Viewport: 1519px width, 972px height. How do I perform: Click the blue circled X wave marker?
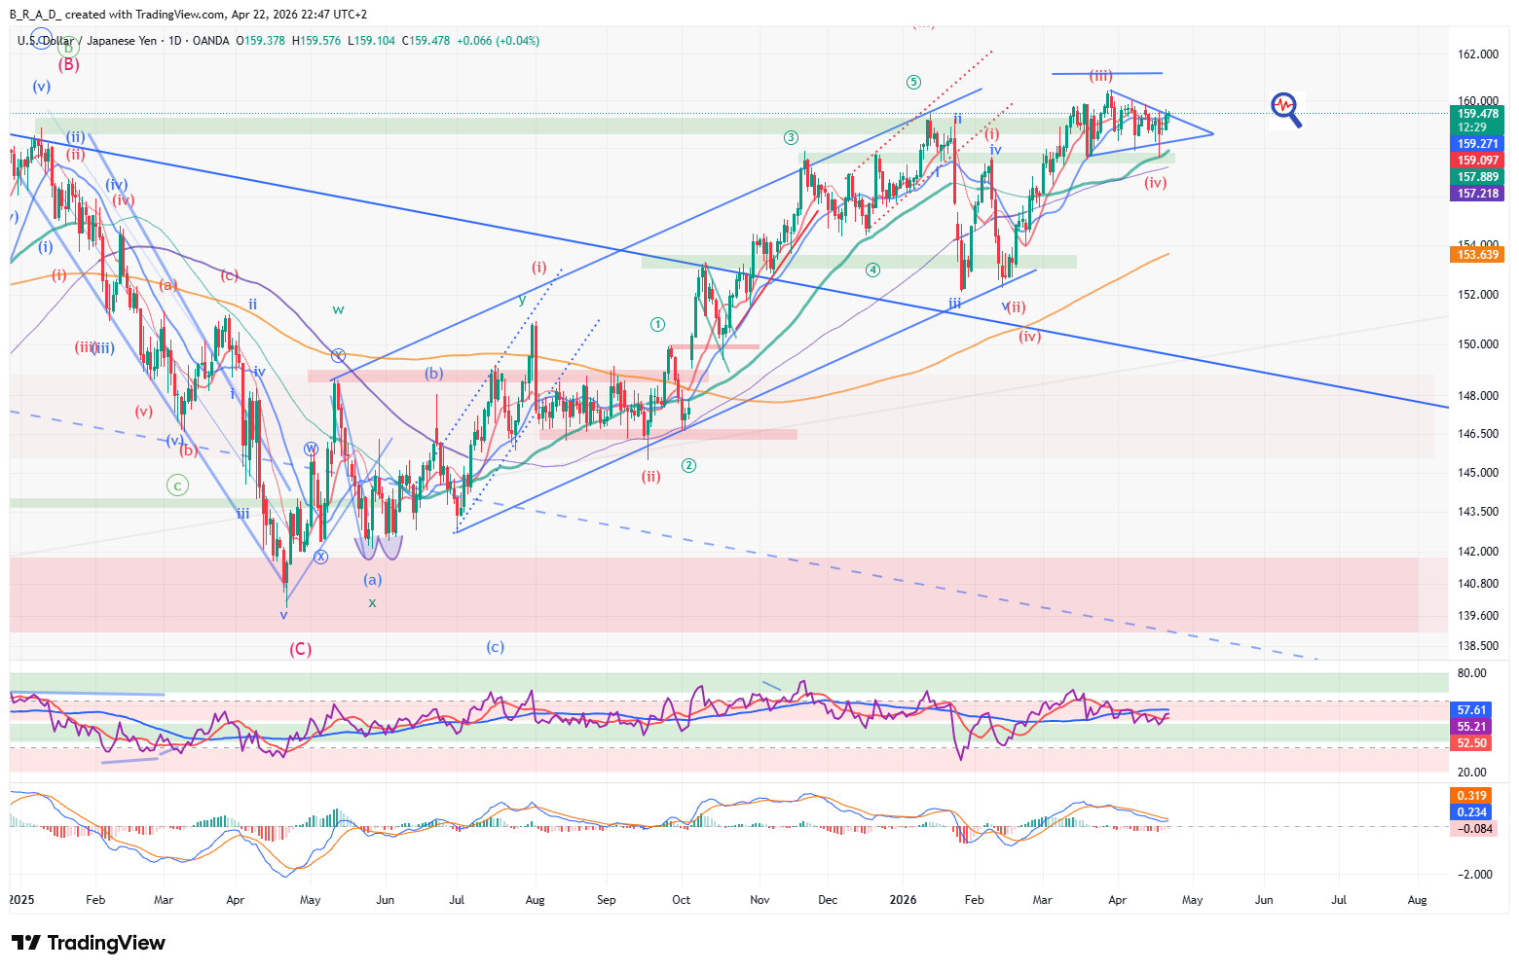click(x=320, y=557)
